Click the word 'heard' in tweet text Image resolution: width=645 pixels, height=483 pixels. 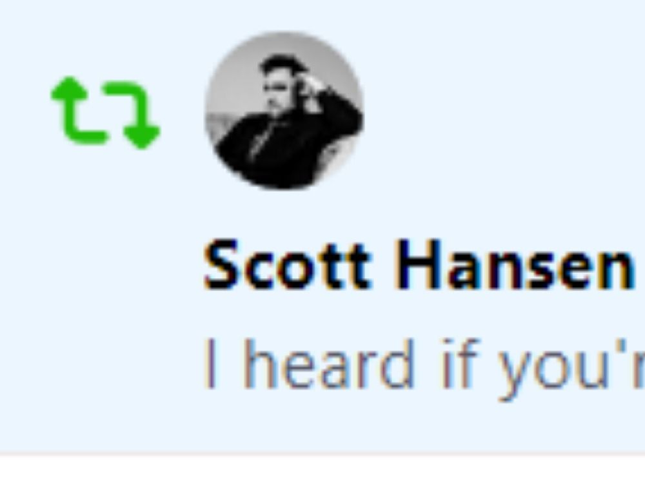pyautogui.click(x=329, y=364)
